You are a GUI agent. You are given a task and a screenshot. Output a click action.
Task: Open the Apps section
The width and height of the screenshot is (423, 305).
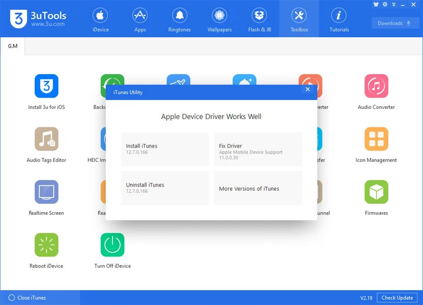[x=140, y=20]
